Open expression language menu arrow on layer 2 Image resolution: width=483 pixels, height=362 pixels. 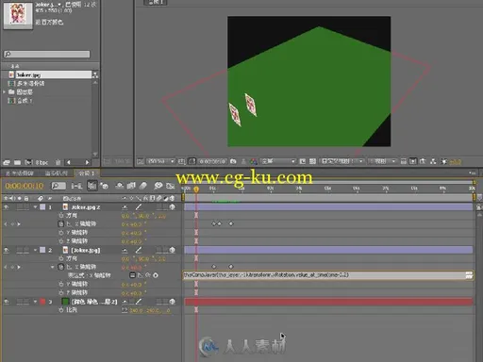[156, 275]
